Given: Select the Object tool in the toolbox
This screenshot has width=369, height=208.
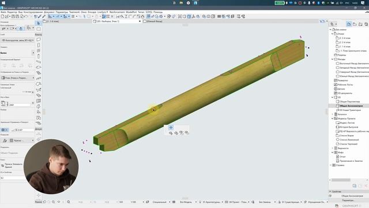Looking at the screenshot, I should tap(39, 112).
